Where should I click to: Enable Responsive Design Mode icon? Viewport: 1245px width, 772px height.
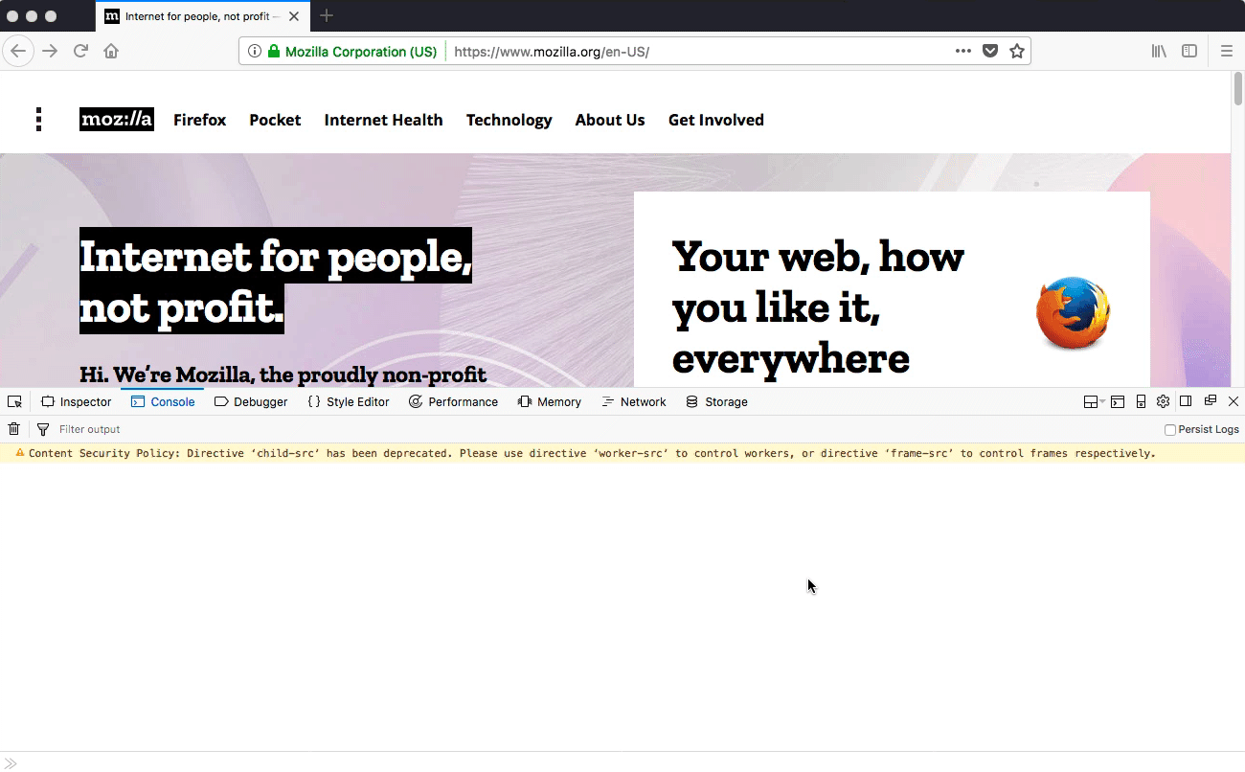1141,401
